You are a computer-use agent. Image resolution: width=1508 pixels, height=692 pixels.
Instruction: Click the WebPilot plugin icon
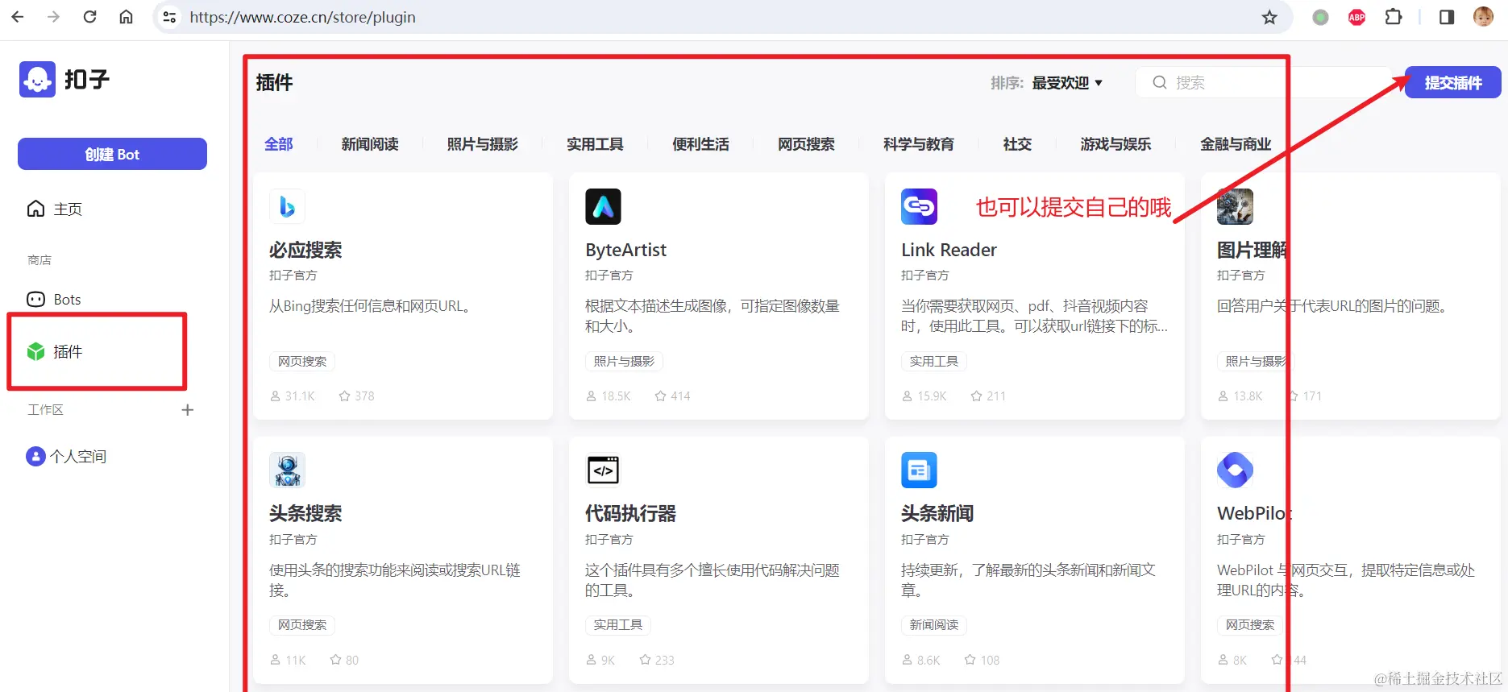(x=1235, y=470)
